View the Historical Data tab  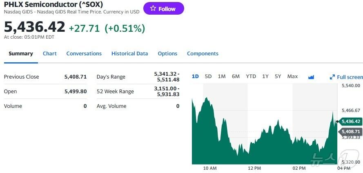tap(129, 54)
